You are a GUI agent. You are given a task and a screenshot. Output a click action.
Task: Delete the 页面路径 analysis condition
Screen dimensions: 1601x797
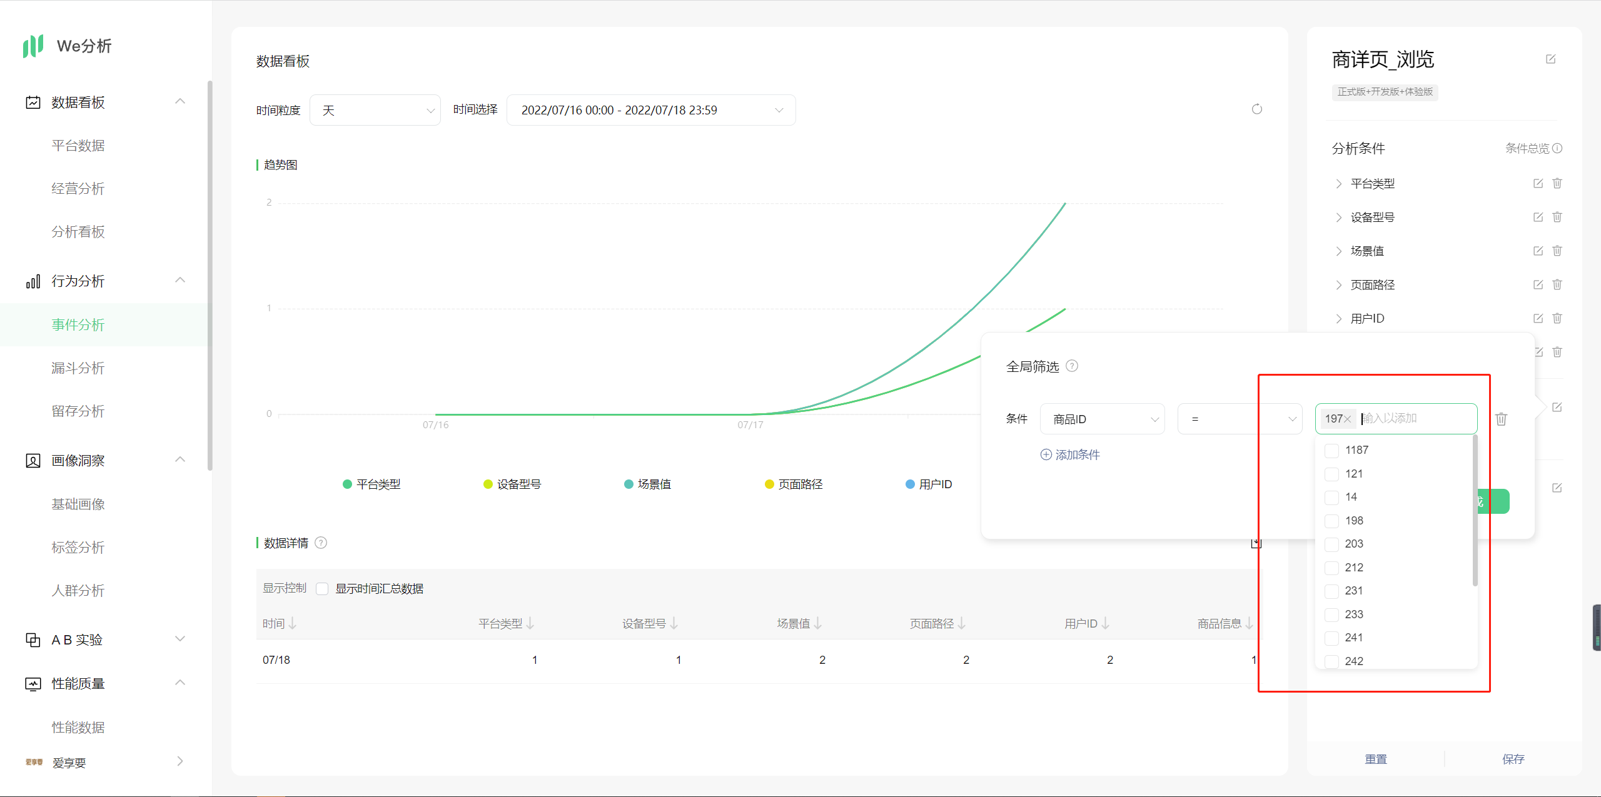(x=1557, y=284)
